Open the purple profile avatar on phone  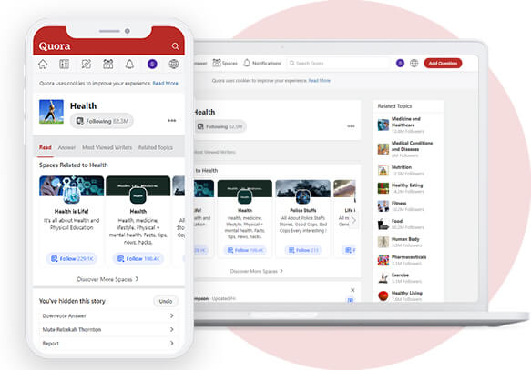152,64
